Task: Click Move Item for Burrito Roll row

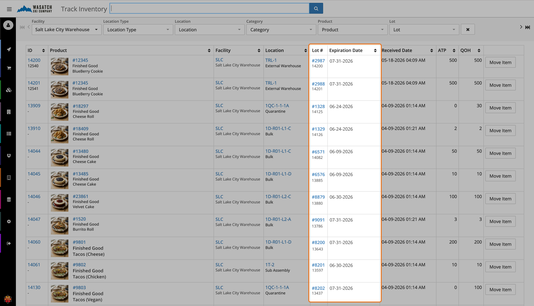Action: pos(500,221)
